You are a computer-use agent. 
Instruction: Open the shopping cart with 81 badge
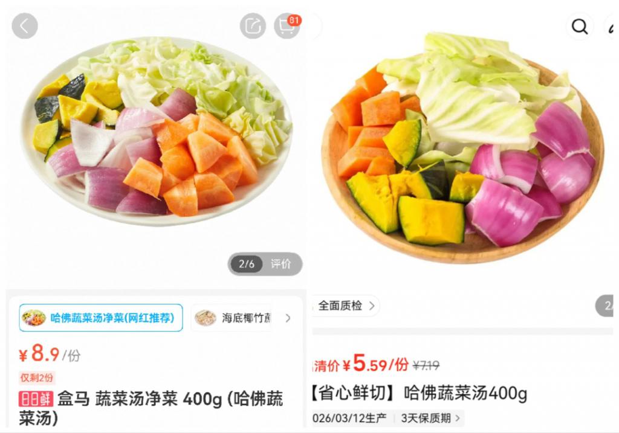point(287,26)
